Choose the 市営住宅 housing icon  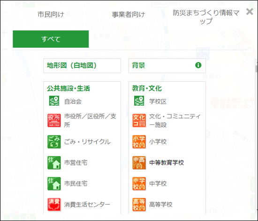click(54, 163)
